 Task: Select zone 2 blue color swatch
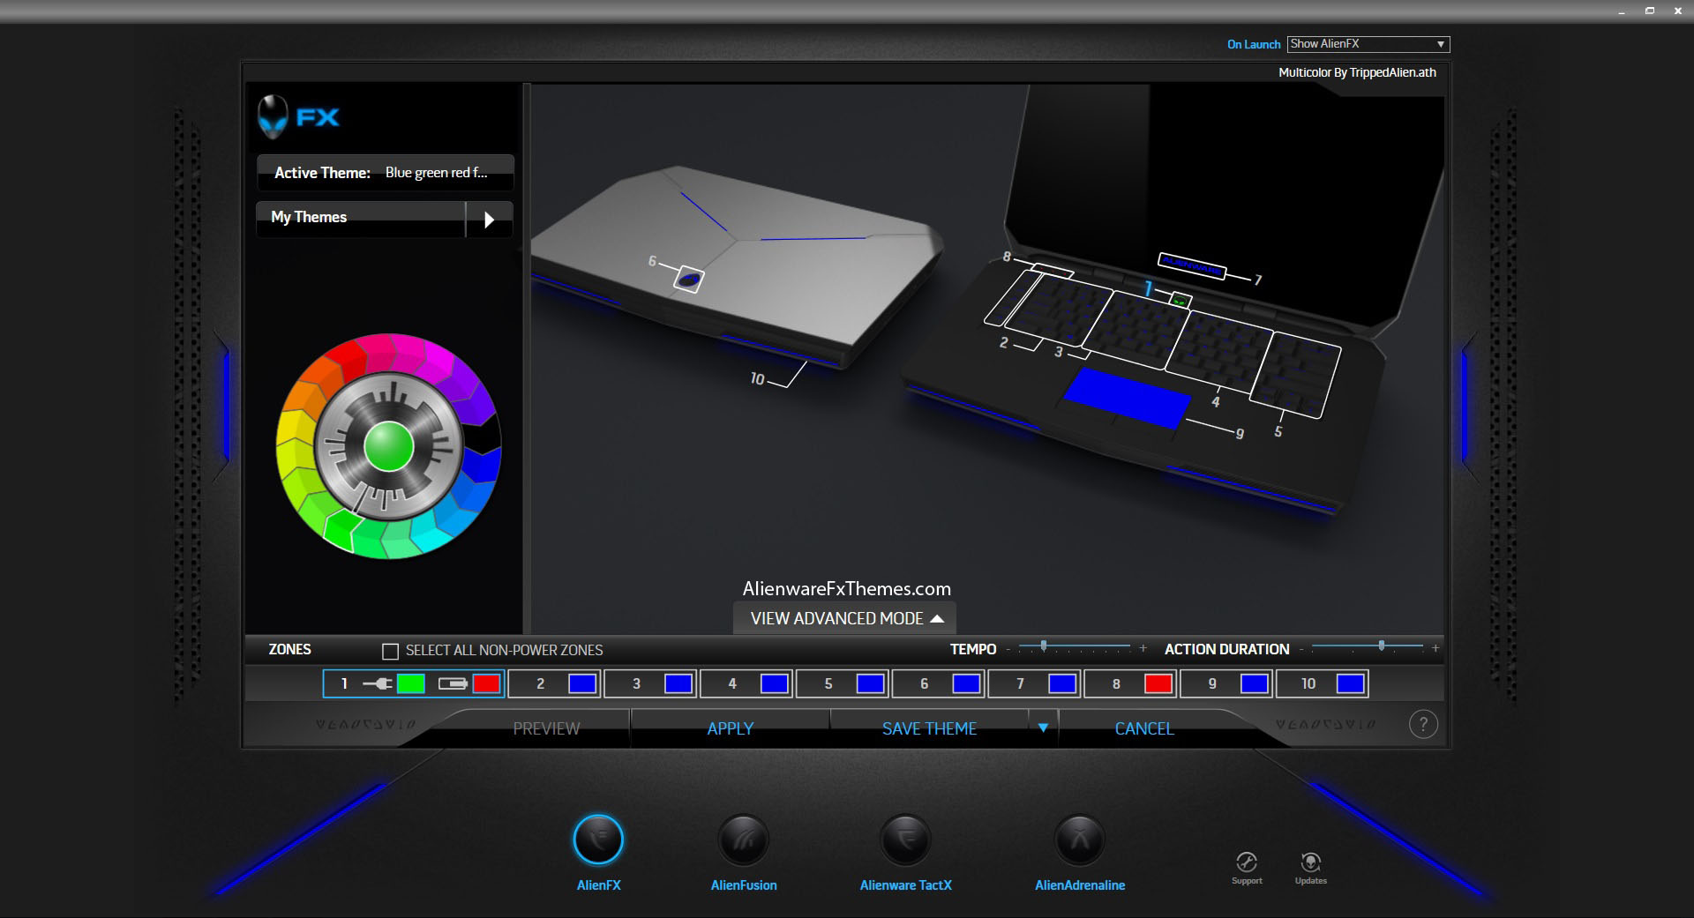point(582,683)
